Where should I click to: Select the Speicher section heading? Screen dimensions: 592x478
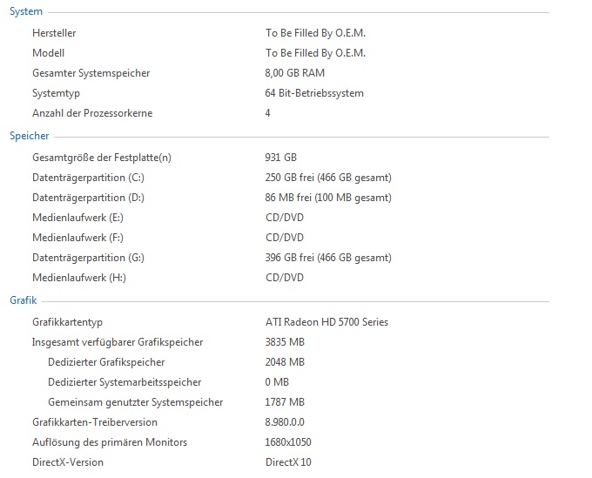click(x=30, y=136)
